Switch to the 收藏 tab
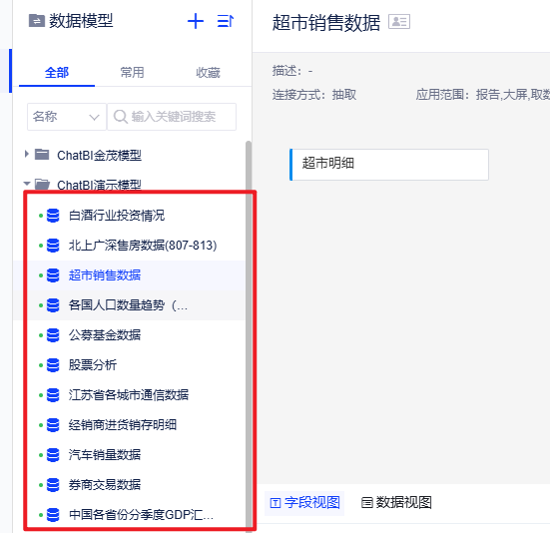The height and width of the screenshot is (533, 550). coord(208,73)
